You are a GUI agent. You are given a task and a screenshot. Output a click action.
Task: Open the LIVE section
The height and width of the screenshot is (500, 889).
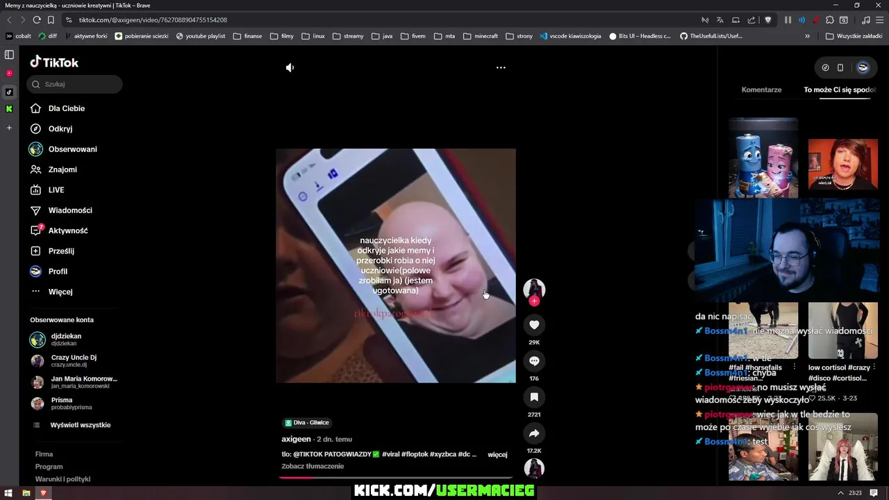coord(56,190)
